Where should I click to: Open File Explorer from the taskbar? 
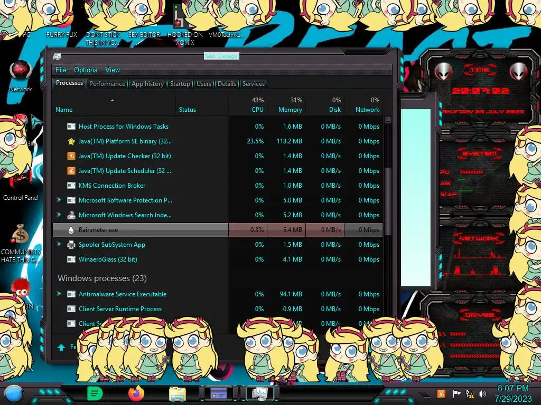point(178,394)
